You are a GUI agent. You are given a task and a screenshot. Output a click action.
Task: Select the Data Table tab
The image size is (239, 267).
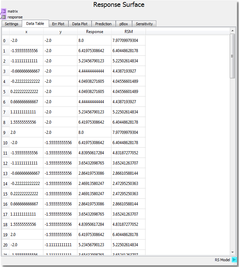(x=35, y=23)
